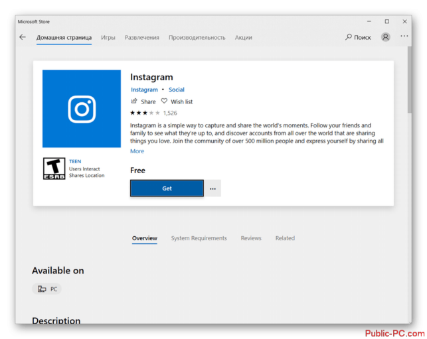Screen dimensions: 427x339
Task: Minimize the Microsoft Store window
Action: tap(369, 21)
